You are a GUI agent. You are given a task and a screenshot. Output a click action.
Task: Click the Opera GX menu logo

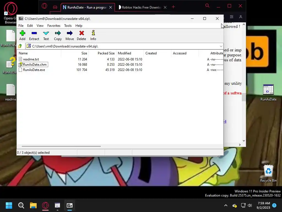click(x=44, y=6)
